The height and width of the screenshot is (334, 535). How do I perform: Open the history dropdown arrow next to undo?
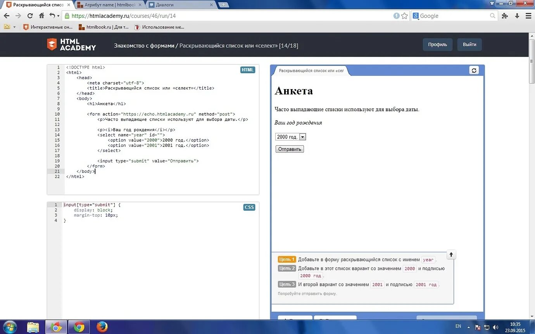tap(59, 16)
